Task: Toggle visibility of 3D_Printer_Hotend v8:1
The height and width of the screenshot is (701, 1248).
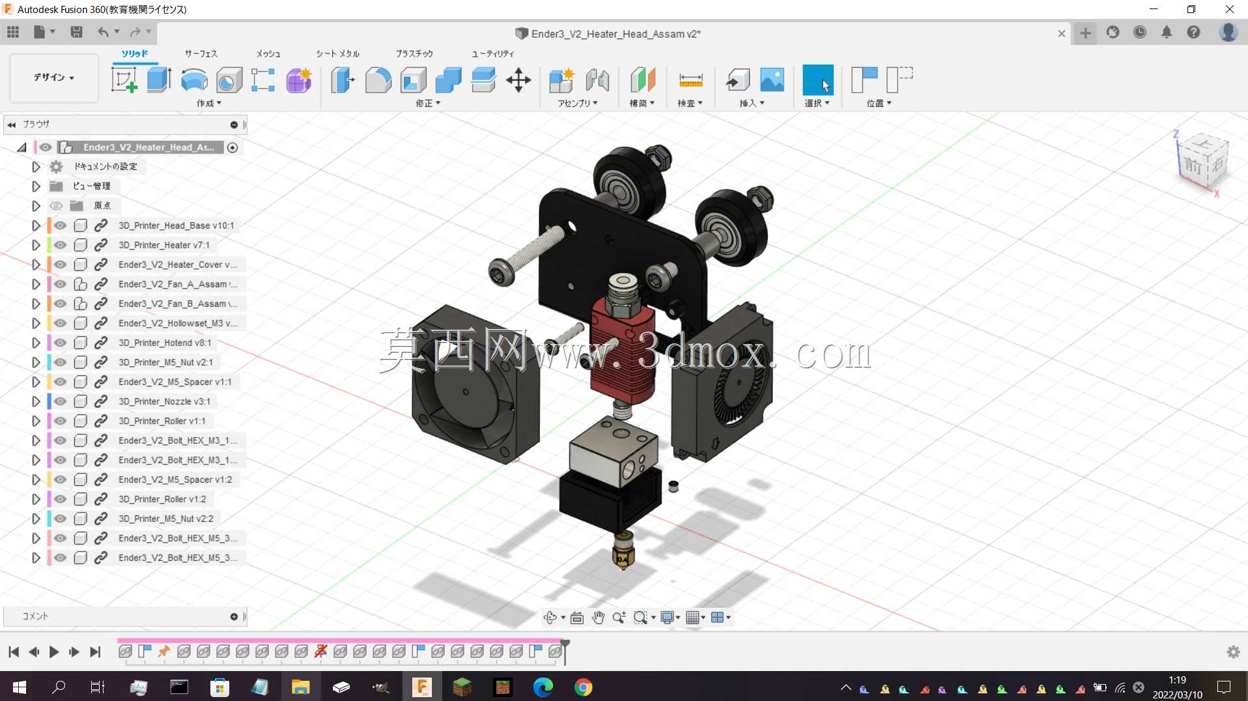Action: coord(60,343)
